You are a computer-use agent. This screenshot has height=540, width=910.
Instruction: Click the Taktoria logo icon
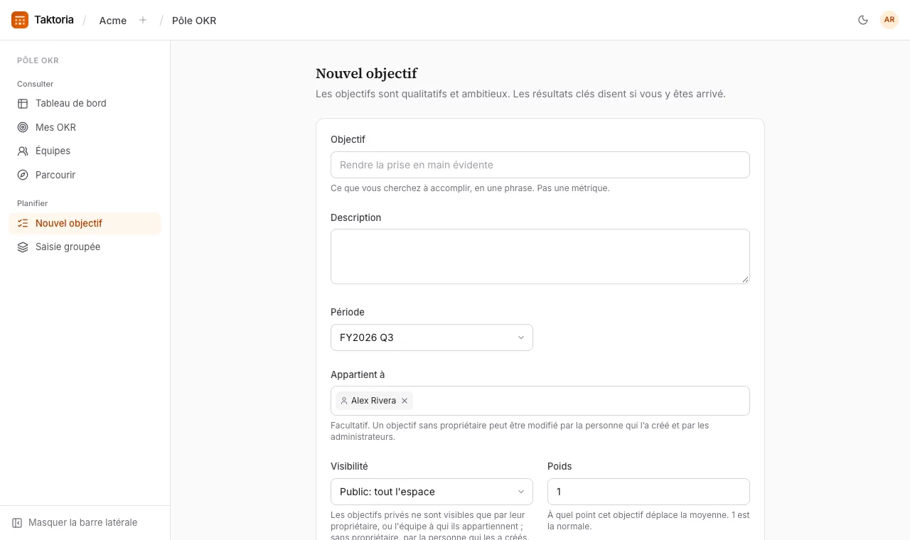pyautogui.click(x=20, y=20)
